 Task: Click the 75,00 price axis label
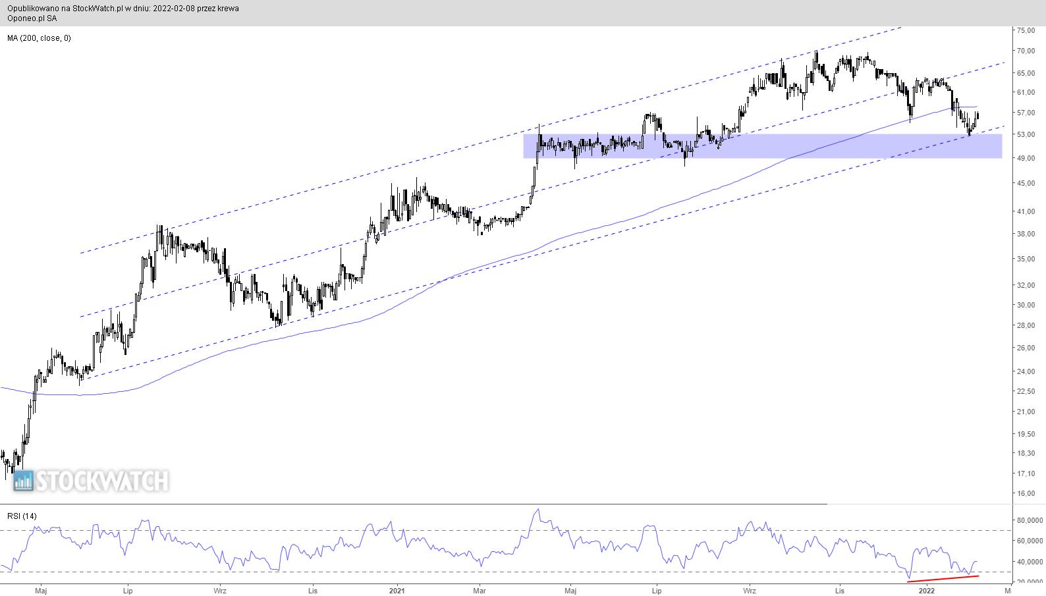point(1026,30)
